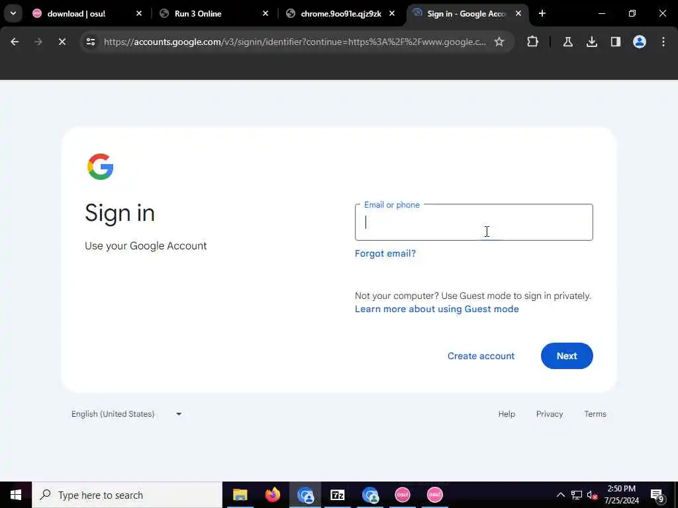Open first osu! taskbar icon
678x508 pixels.
pos(403,495)
